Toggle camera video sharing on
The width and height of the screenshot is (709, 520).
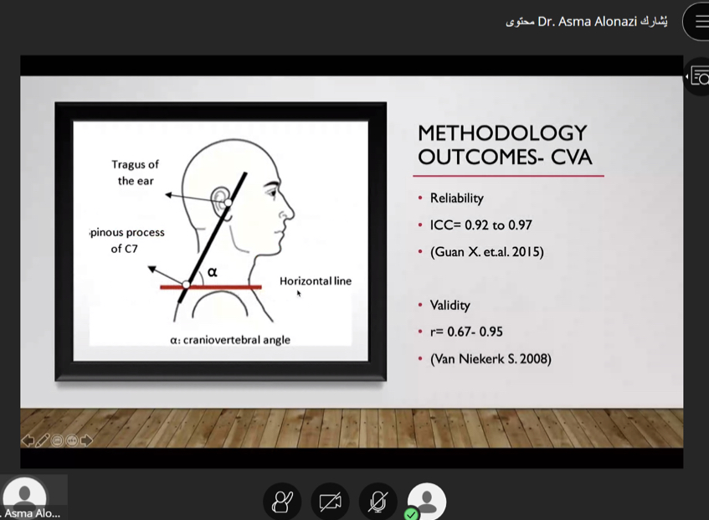tap(330, 502)
